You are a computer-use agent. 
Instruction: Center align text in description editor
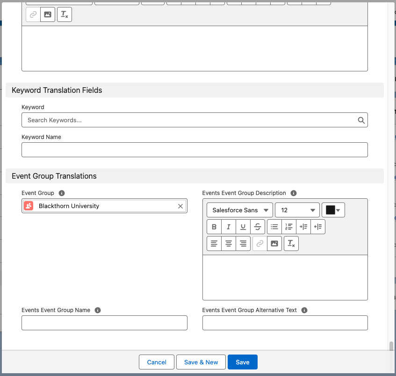click(x=229, y=244)
